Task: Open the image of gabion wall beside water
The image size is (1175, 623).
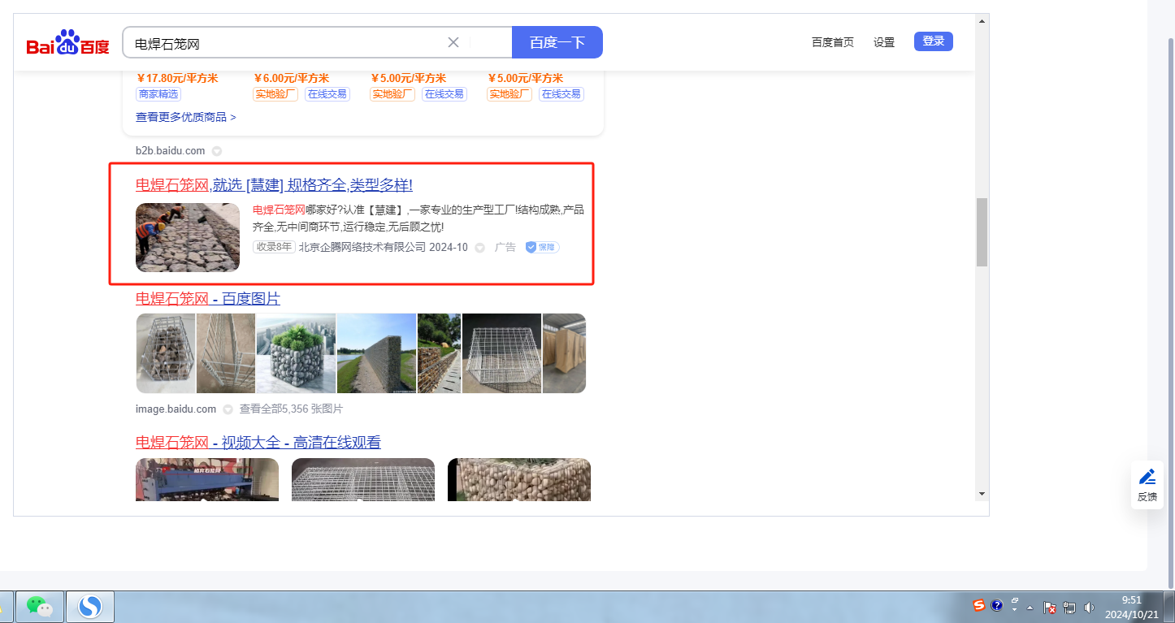Action: point(376,353)
